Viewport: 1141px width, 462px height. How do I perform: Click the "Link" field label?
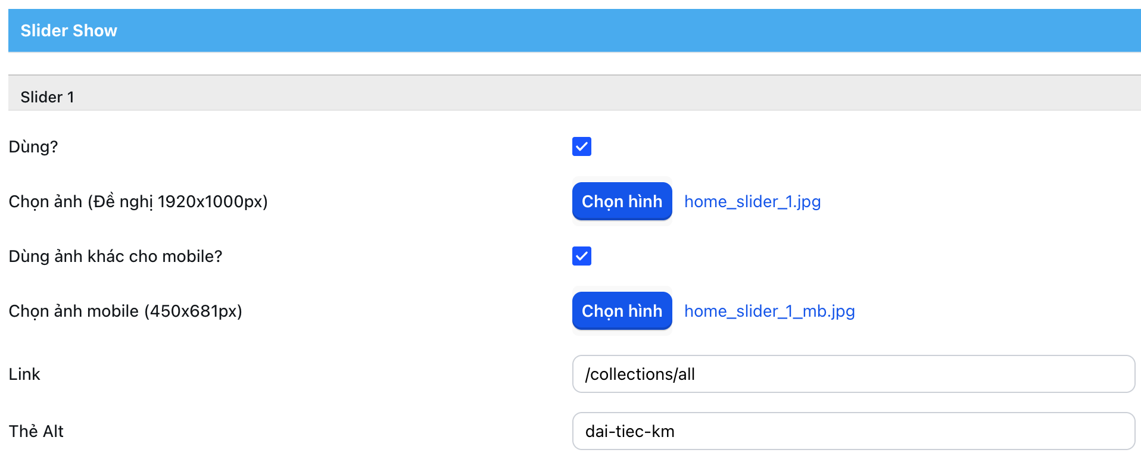click(x=24, y=374)
